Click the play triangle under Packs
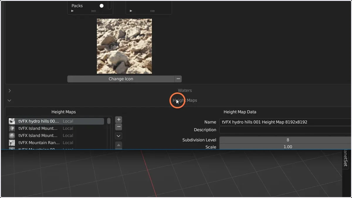This screenshot has width=352, height=198. [x=72, y=11]
